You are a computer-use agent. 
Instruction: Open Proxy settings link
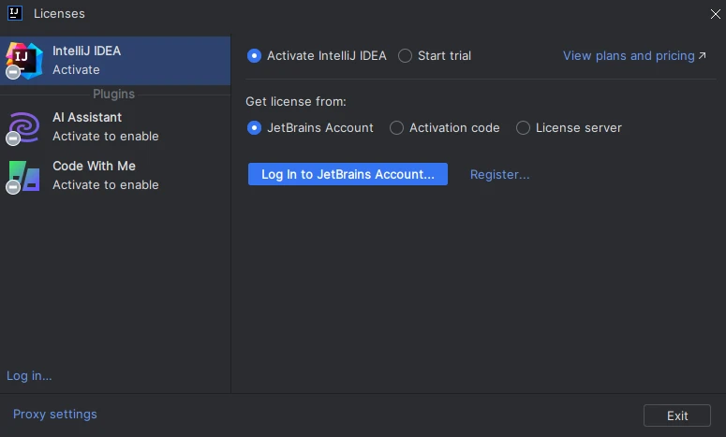(55, 414)
